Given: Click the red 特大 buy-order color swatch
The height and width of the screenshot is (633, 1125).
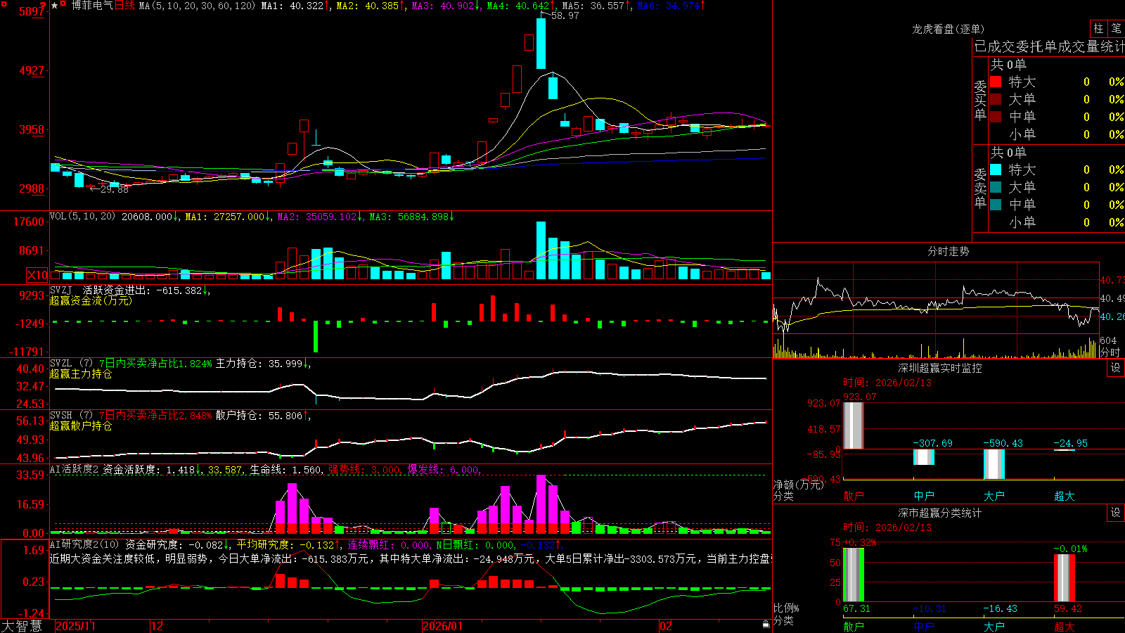Looking at the screenshot, I should 996,82.
